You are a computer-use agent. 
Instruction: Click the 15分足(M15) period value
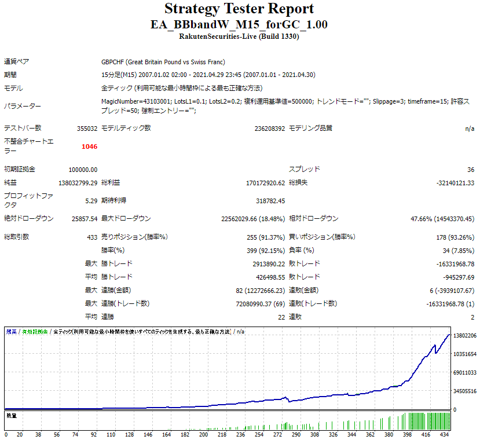(208, 75)
